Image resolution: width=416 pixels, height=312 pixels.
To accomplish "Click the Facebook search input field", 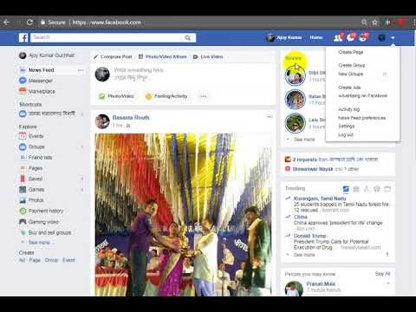I will [x=107, y=37].
